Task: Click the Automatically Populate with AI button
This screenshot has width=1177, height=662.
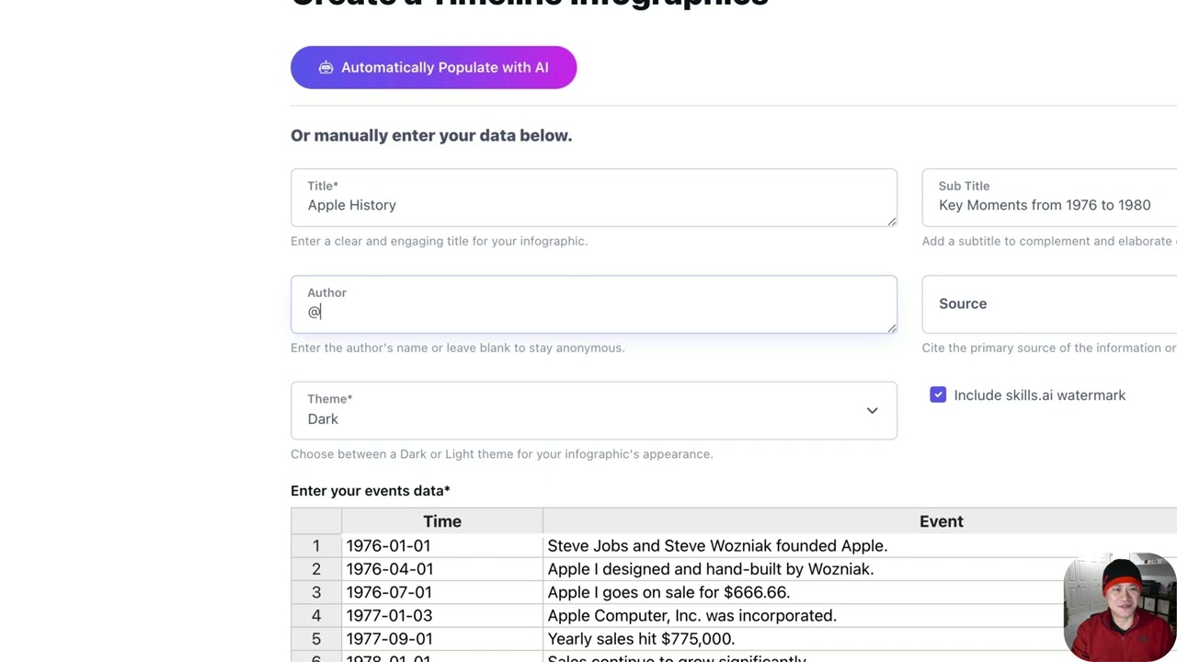Action: (x=433, y=67)
